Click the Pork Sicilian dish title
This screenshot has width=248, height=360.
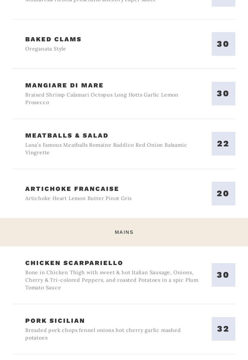pos(55,321)
